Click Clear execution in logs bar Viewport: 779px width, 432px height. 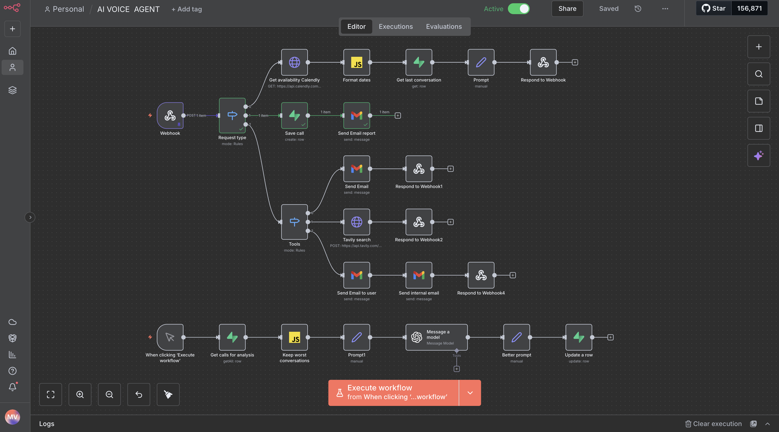coord(713,424)
